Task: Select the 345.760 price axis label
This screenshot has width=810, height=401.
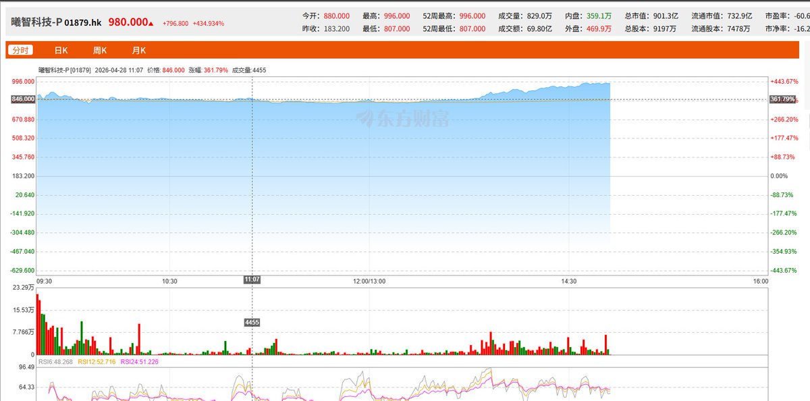Action: pyautogui.click(x=23, y=157)
